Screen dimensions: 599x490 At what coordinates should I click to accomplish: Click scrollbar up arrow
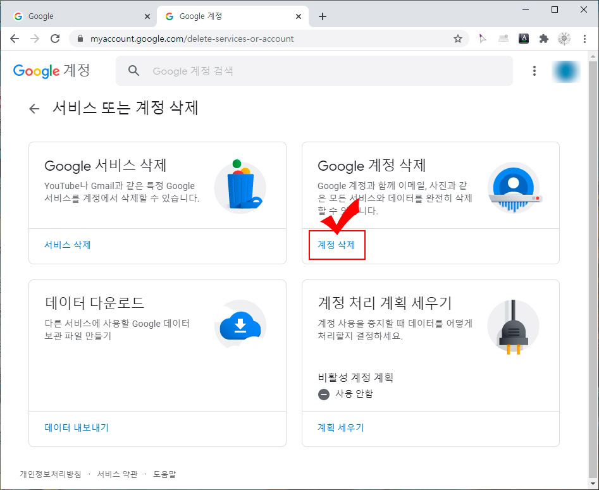point(593,56)
